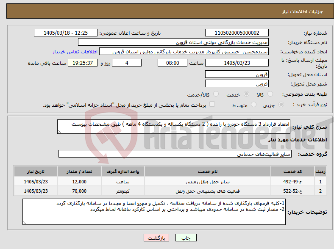The height and width of the screenshot is (249, 334).
Task: Click the شرح کلی نیاز text area
Action: click(174, 127)
